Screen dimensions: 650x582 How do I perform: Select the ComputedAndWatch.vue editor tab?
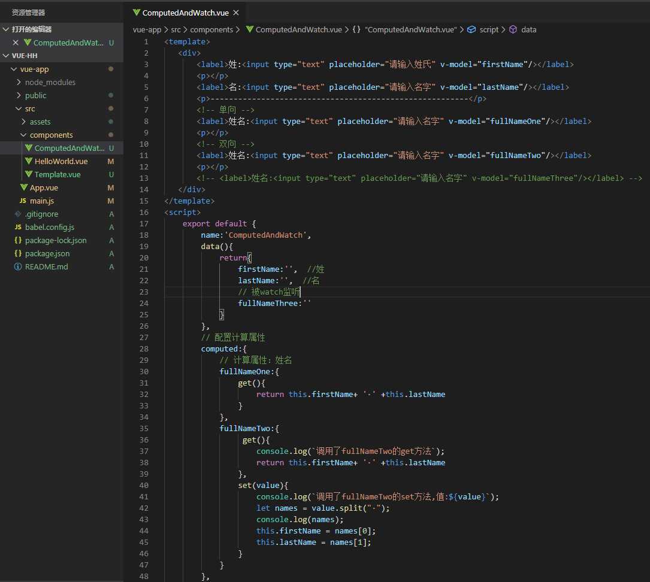tap(185, 13)
